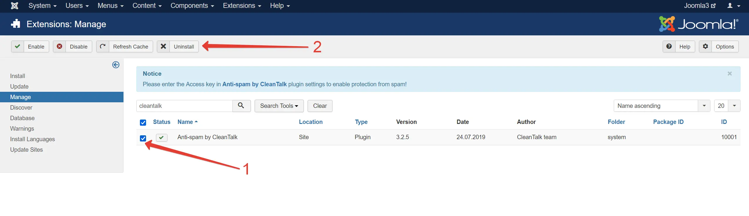This screenshot has width=749, height=216.
Task: Click the red cross Disable icon
Action: click(x=59, y=46)
